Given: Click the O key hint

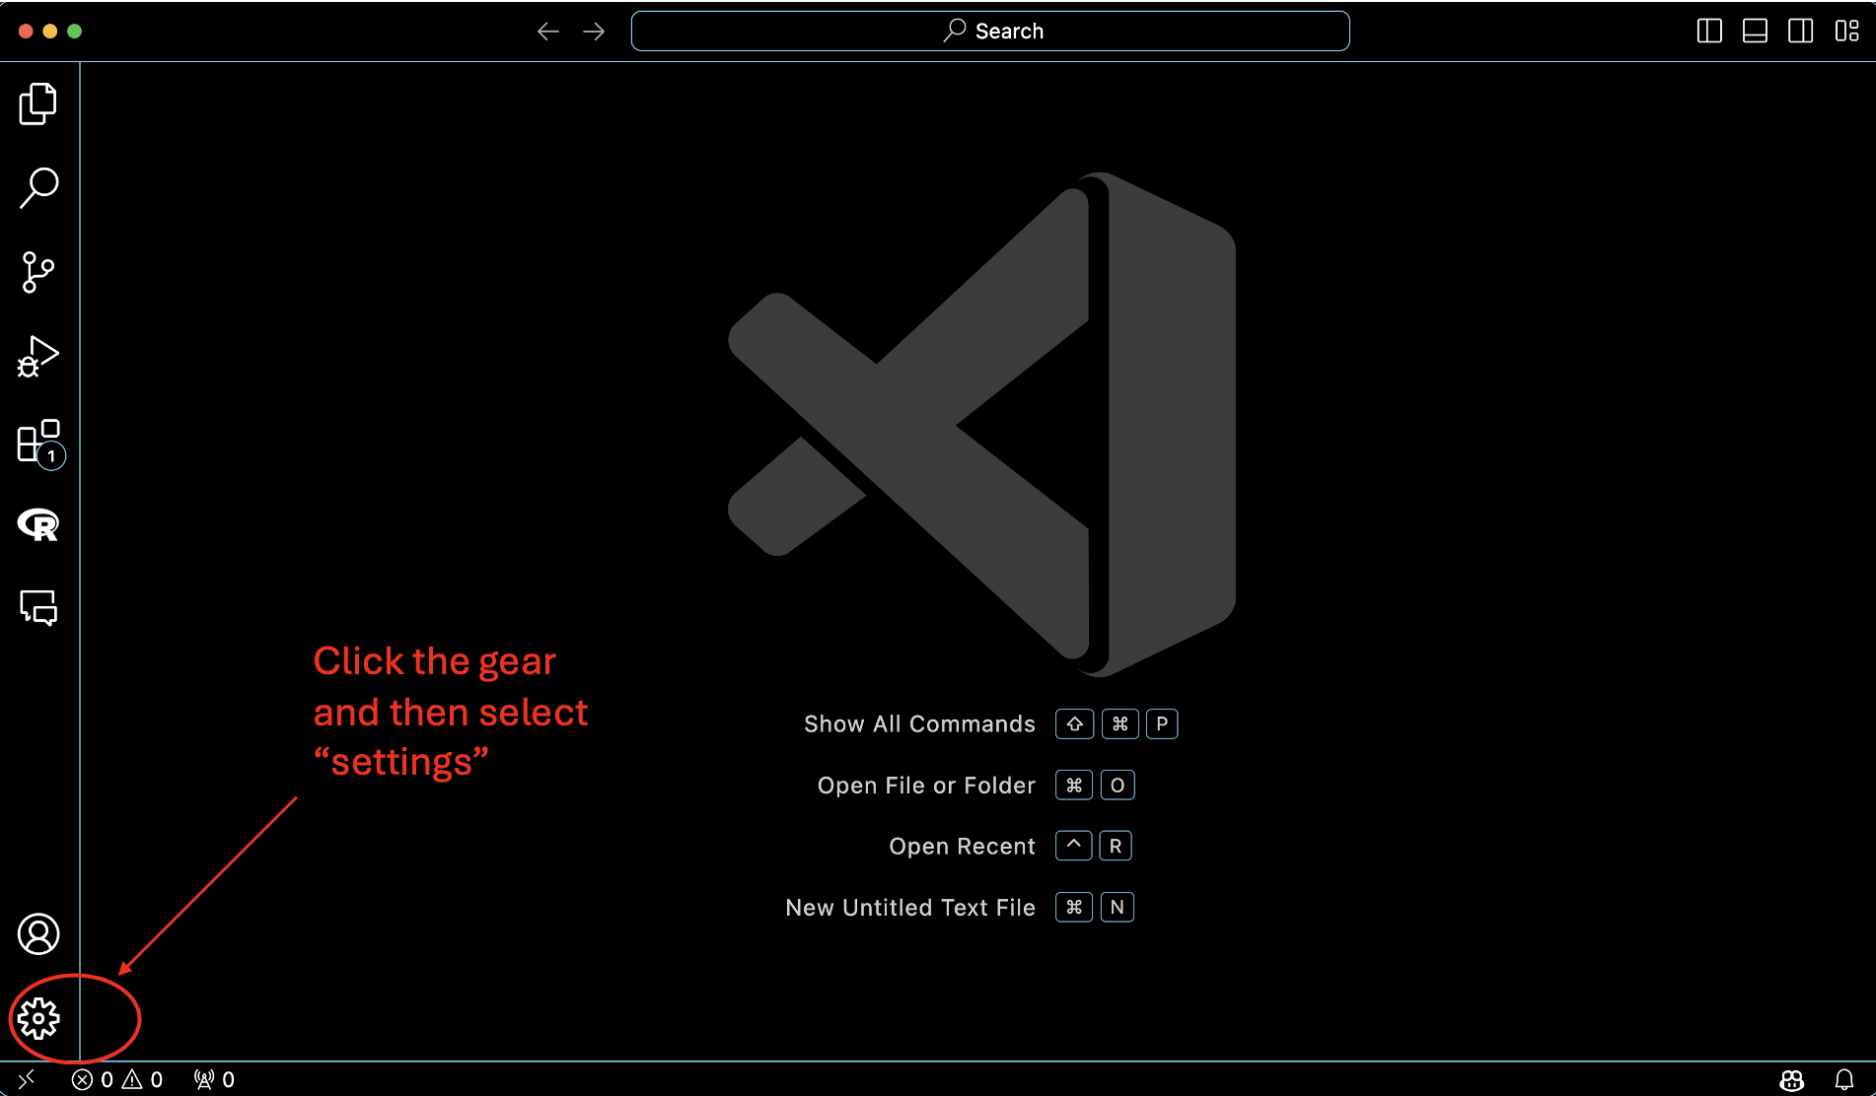Looking at the screenshot, I should pyautogui.click(x=1118, y=786).
